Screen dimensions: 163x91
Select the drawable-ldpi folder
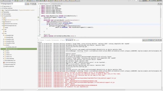pyautogui.click(x=9, y=37)
